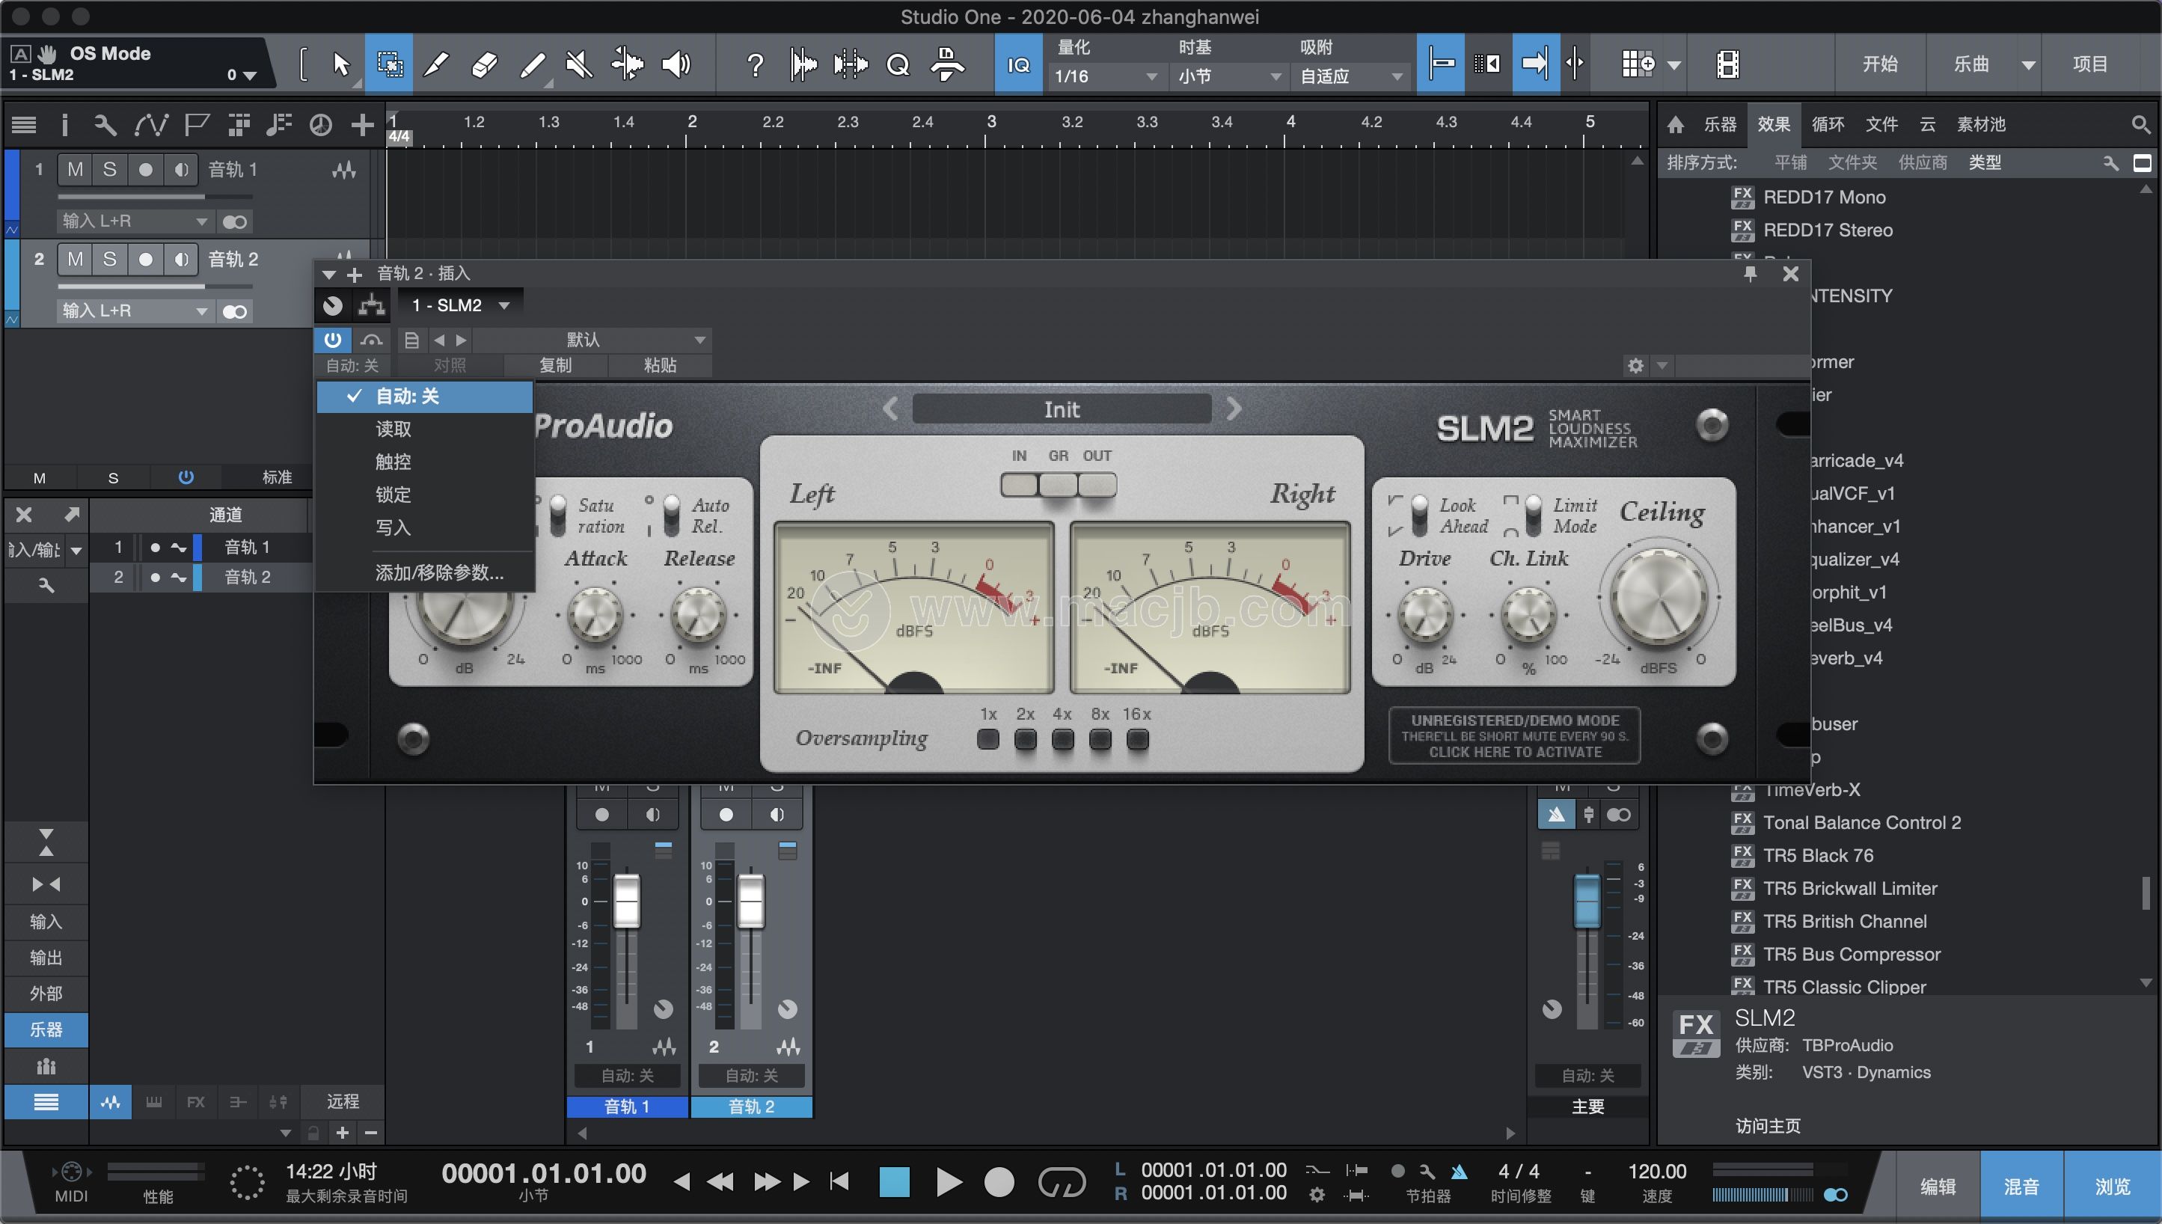Open the track inspector 'i' icon
Image resolution: width=2162 pixels, height=1224 pixels.
coord(65,125)
